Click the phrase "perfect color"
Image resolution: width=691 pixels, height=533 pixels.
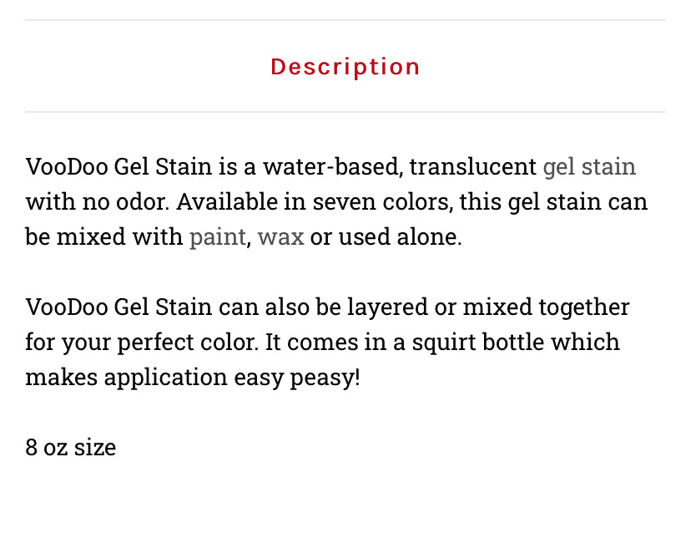tap(188, 343)
